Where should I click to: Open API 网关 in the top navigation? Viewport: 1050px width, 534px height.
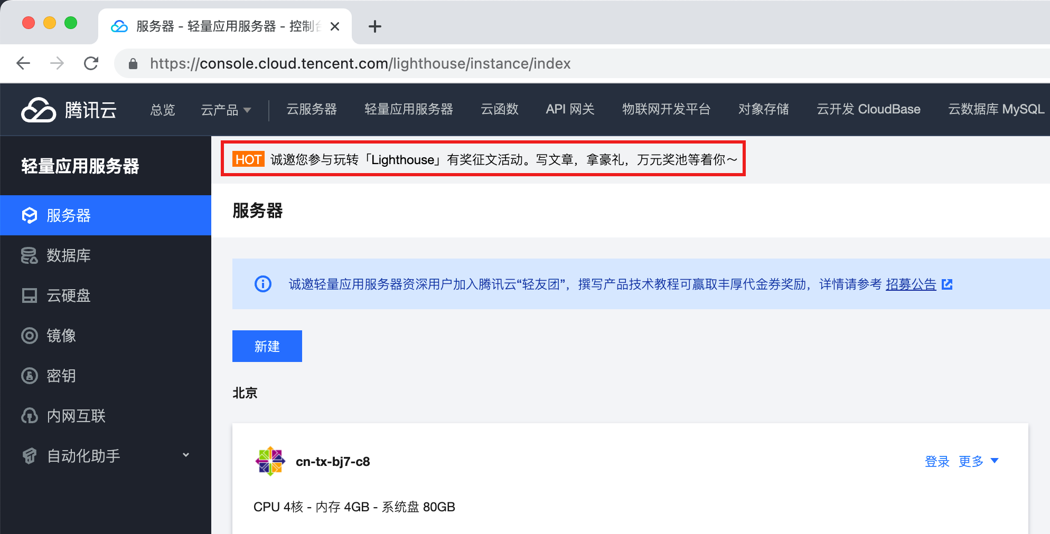(x=570, y=109)
